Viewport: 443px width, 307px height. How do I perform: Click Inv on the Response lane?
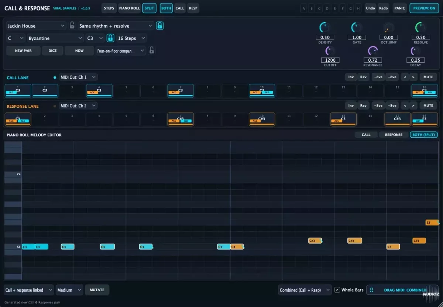pos(351,106)
